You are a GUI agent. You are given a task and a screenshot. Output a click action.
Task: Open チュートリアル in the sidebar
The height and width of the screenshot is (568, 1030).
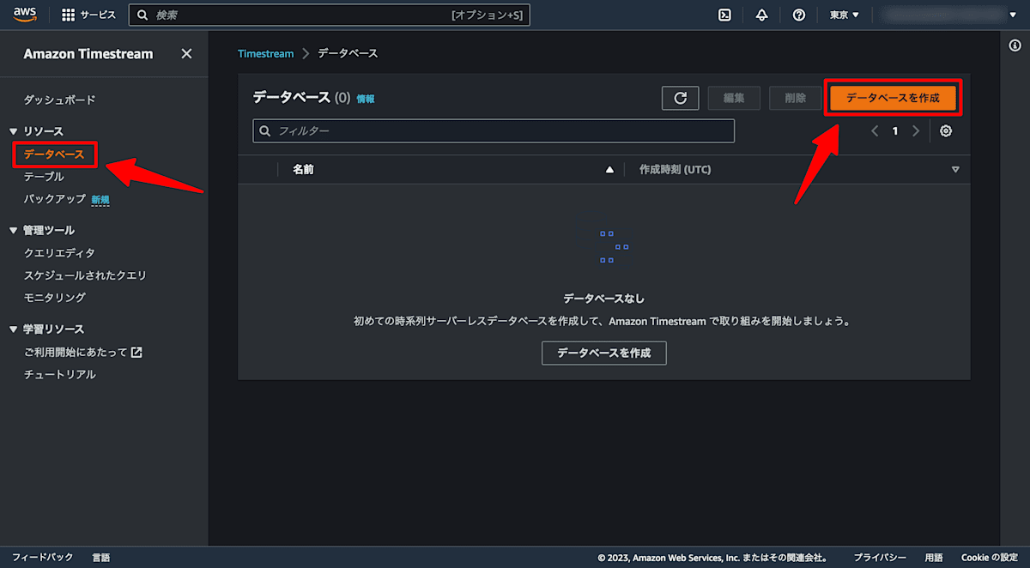(60, 374)
